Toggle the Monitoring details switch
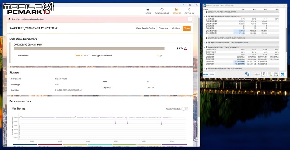This screenshot has width=290, height=150. [x=185, y=109]
